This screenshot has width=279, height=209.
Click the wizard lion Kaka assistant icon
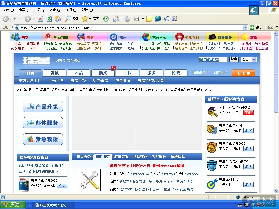pyautogui.click(x=212, y=112)
